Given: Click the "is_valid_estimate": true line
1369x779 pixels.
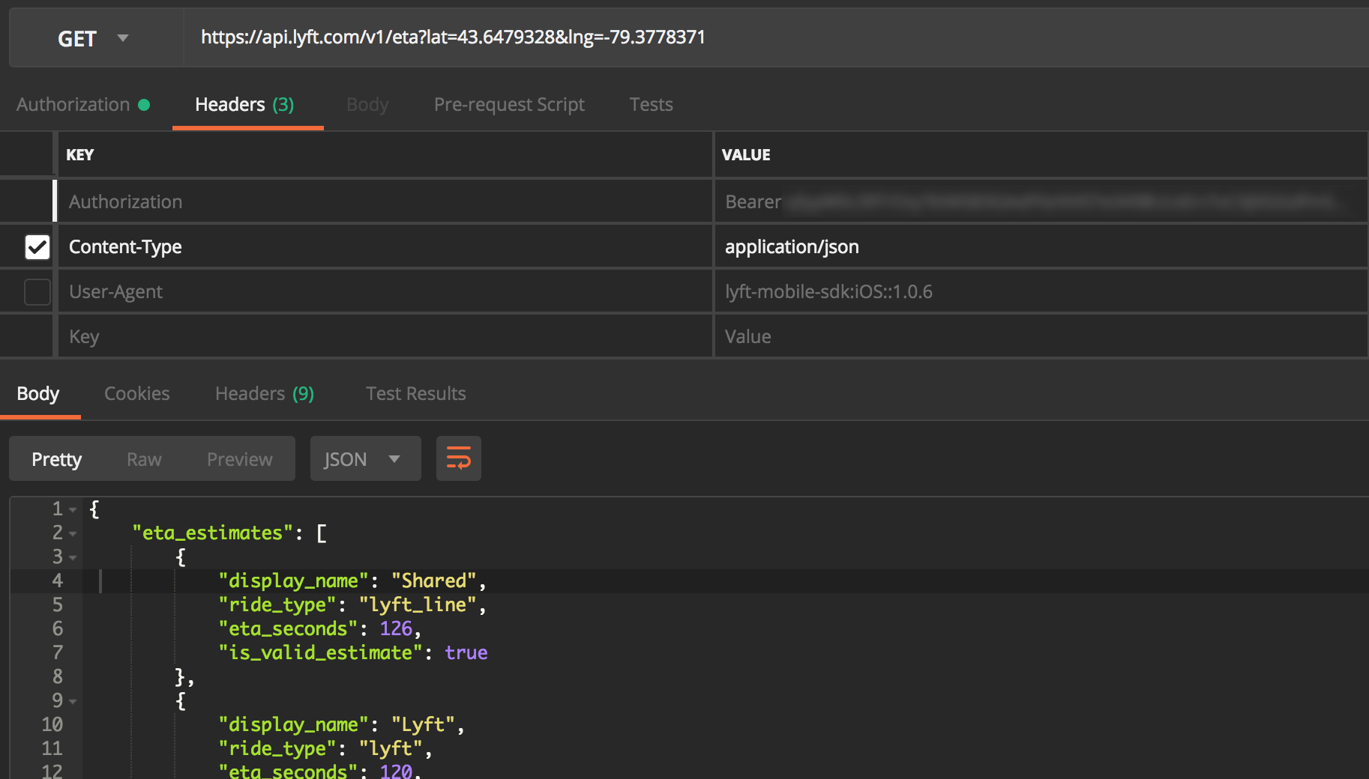Looking at the screenshot, I should pos(353,653).
